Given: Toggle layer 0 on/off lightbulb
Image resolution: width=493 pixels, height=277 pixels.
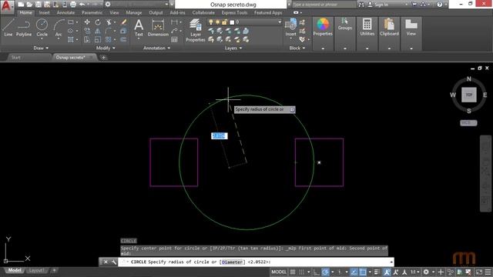Looking at the screenshot, I should pyautogui.click(x=210, y=22).
